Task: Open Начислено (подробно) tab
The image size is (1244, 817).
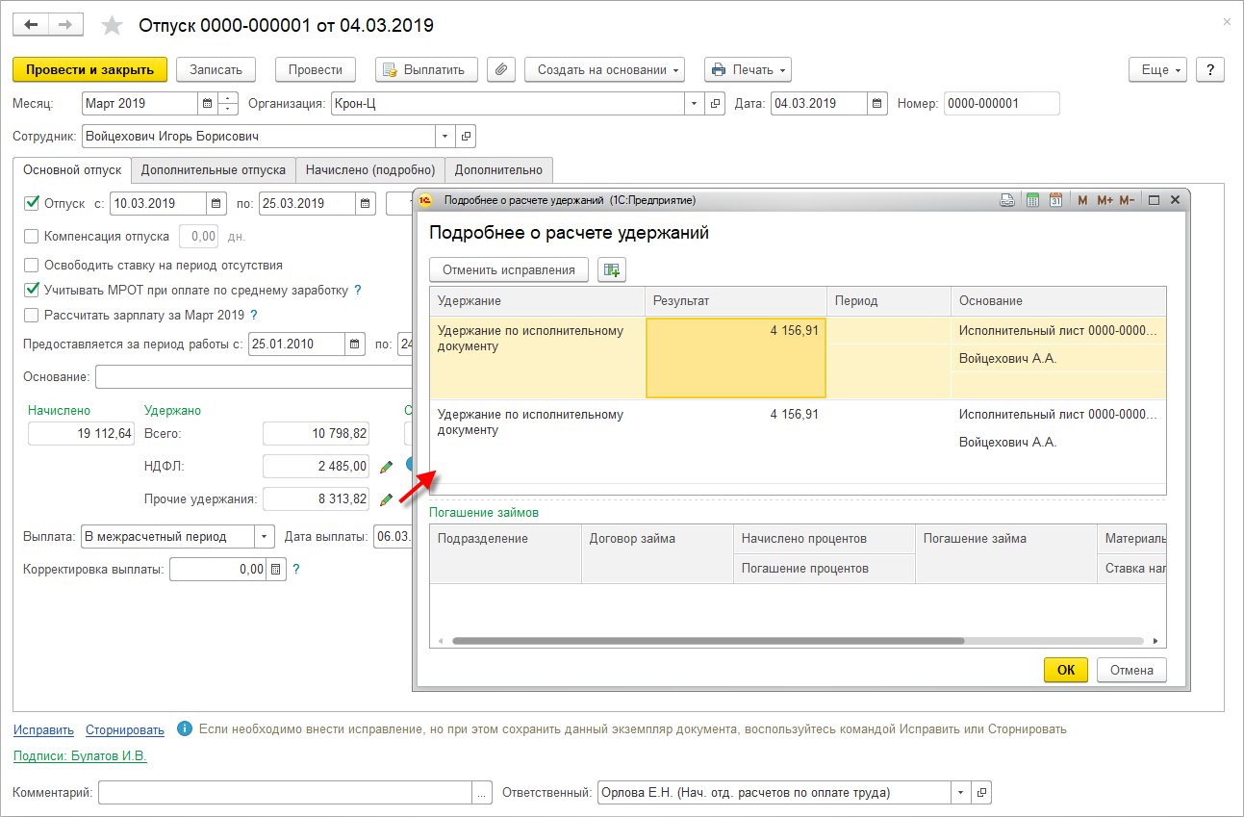Action: pos(370,170)
